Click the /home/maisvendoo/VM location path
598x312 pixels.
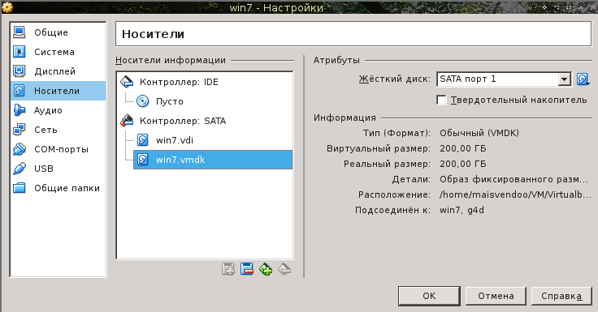point(515,194)
